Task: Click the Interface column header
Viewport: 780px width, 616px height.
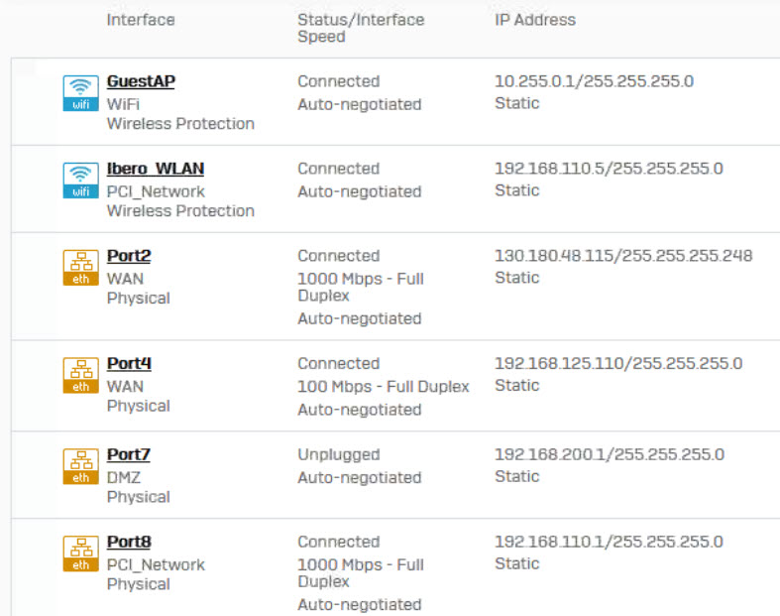Action: (x=141, y=20)
